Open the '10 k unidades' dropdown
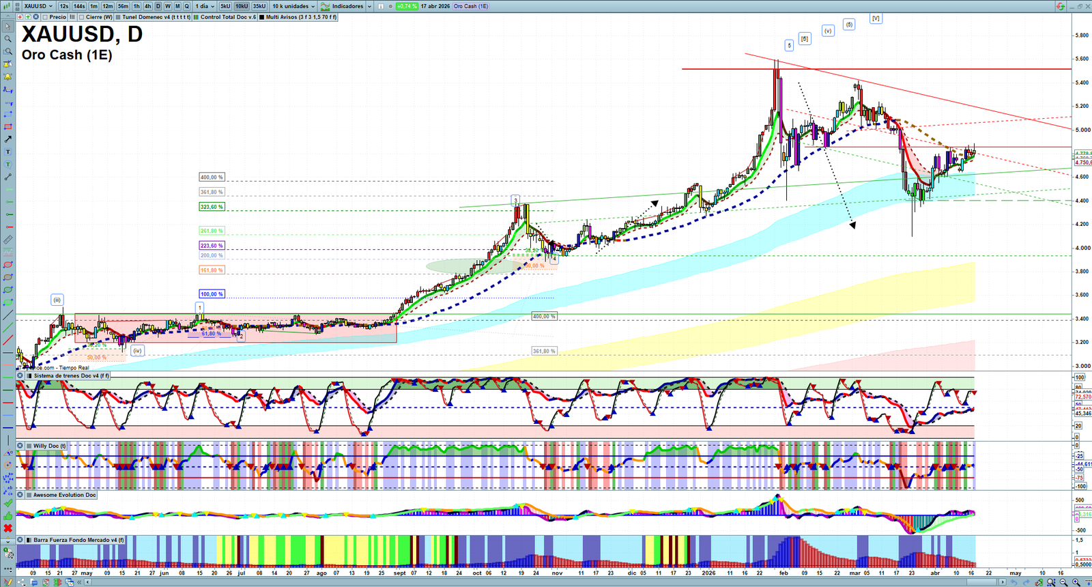 point(293,6)
